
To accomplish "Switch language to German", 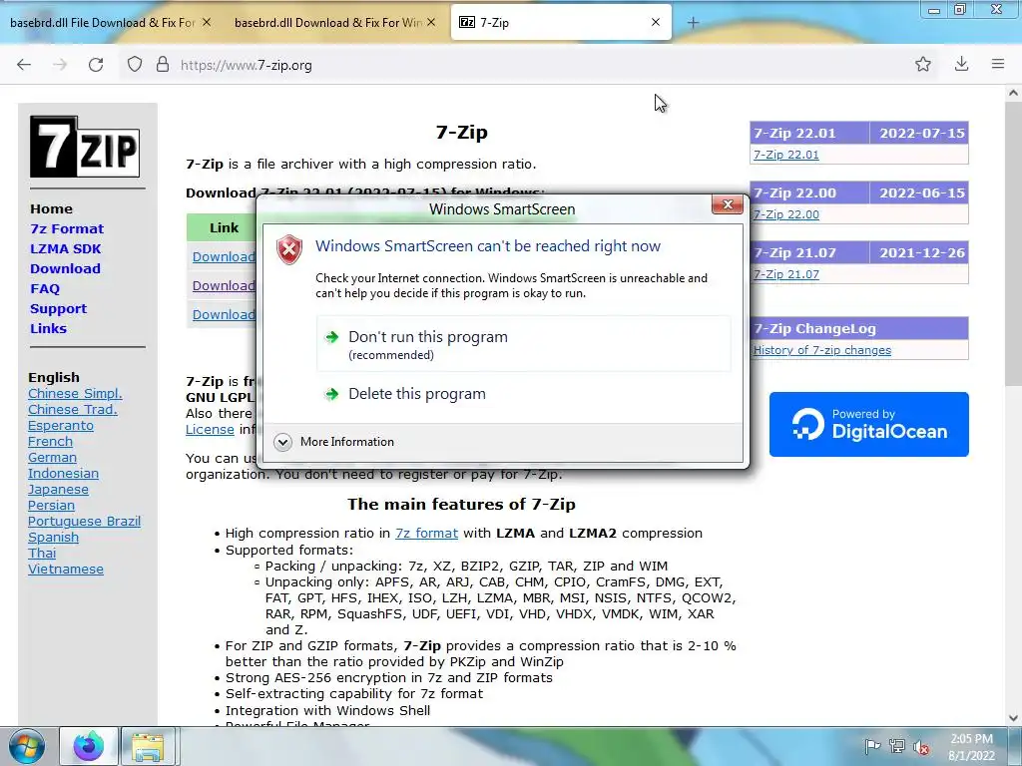I will 52,457.
